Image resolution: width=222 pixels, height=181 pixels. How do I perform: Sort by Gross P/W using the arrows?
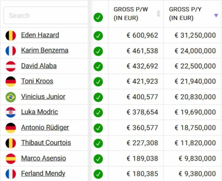pyautogui.click(x=158, y=14)
